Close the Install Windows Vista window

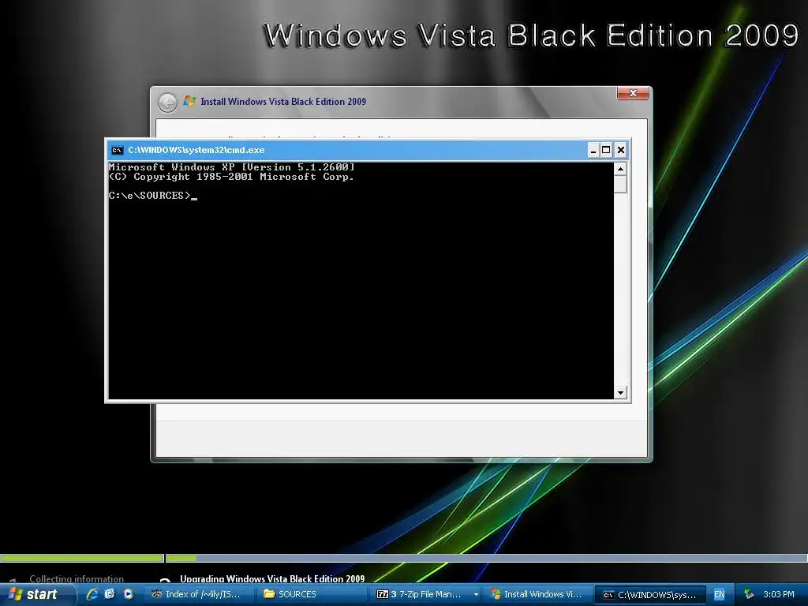[633, 93]
